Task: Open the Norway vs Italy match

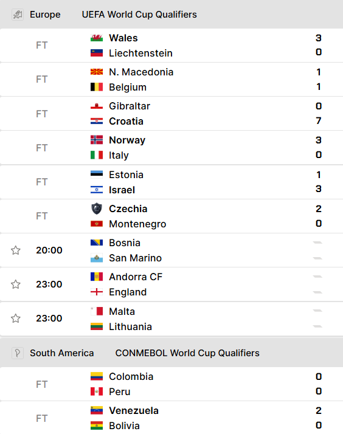Action: point(171,148)
